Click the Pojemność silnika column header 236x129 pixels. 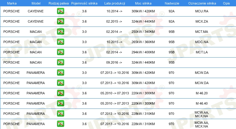pyautogui.click(x=84, y=3)
